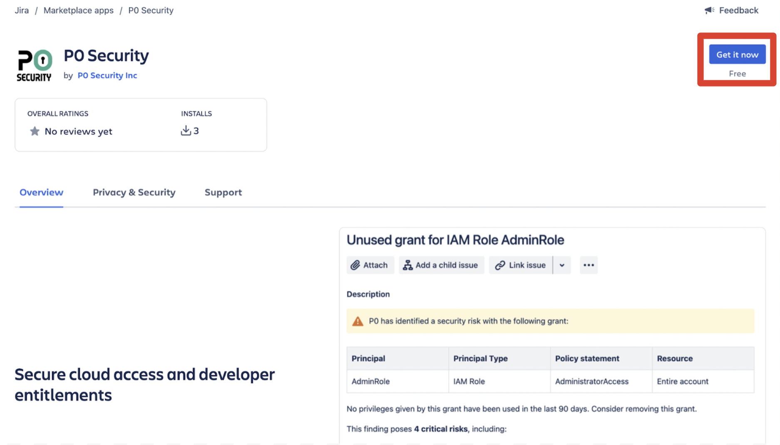Click the installs download icon
The width and height of the screenshot is (780, 445).
pyautogui.click(x=186, y=131)
